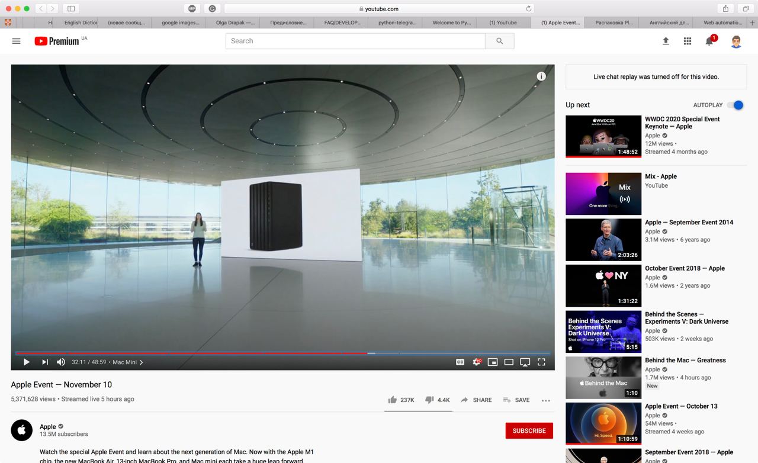The width and height of the screenshot is (758, 463).
Task: Open AirPlay casting icon
Action: pos(525,362)
